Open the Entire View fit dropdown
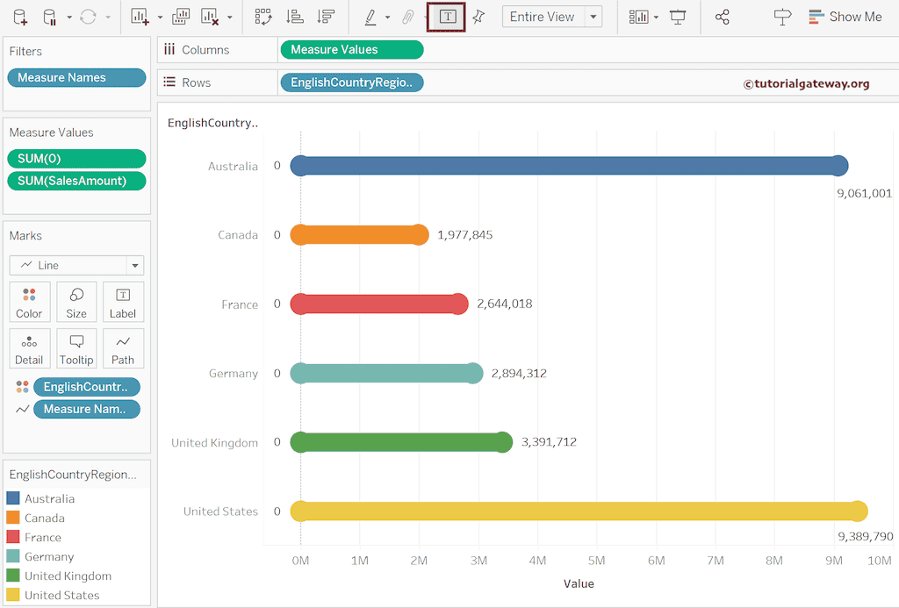This screenshot has width=899, height=608. [593, 16]
